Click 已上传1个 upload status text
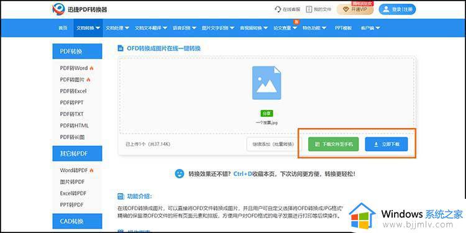 click(148, 144)
